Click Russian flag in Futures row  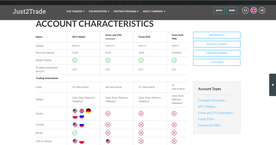[82, 125]
